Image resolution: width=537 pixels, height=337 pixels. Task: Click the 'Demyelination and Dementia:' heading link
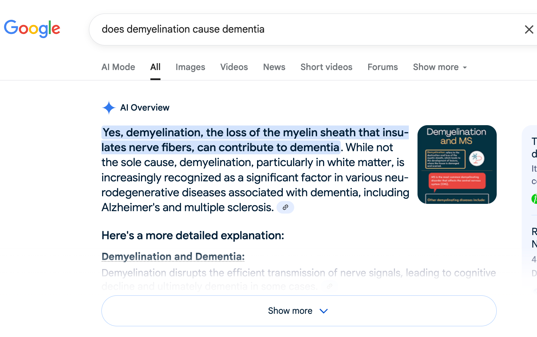173,257
